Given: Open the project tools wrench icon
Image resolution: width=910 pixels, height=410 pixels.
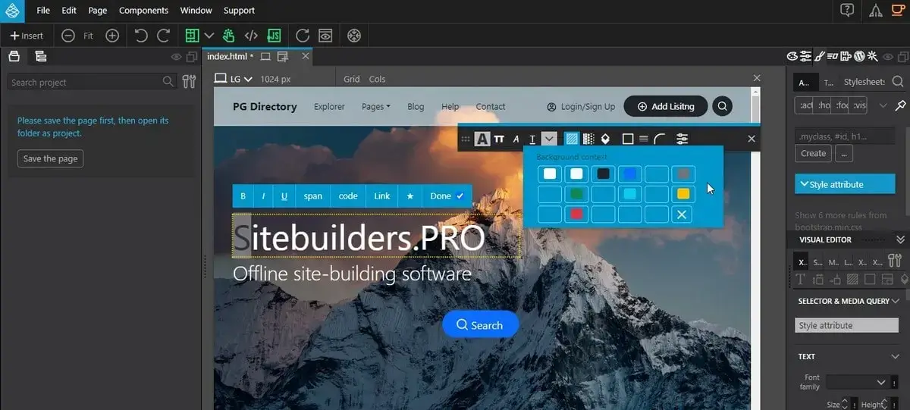Looking at the screenshot, I should pos(190,81).
